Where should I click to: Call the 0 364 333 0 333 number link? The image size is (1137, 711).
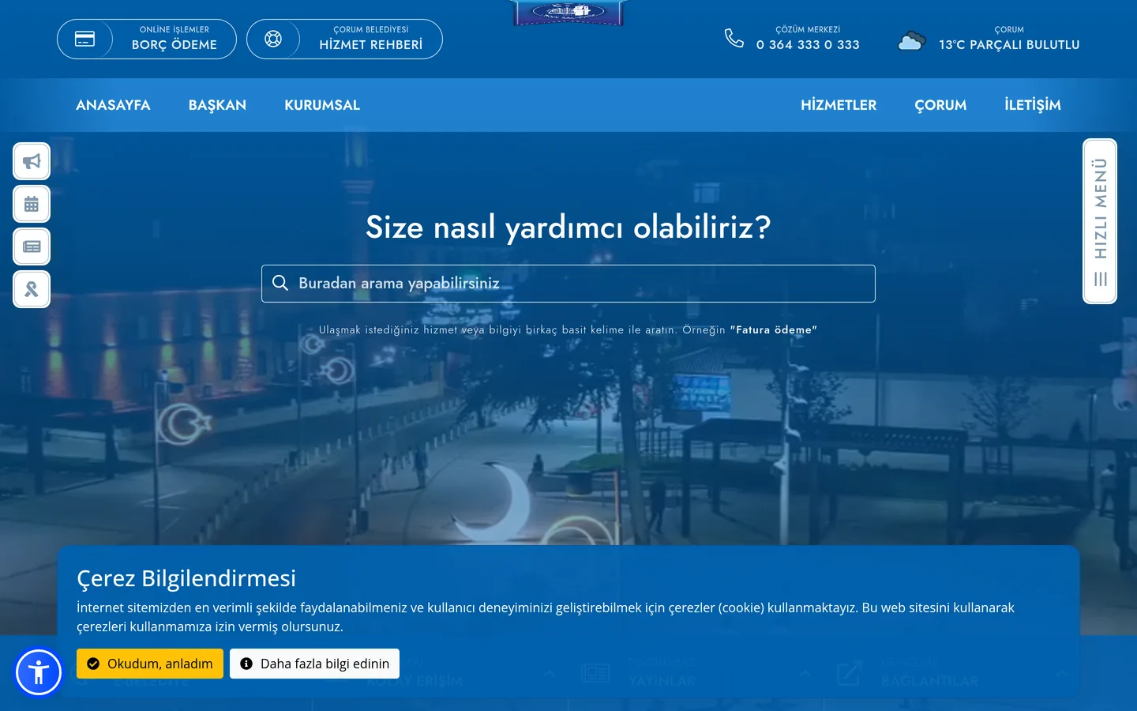pyautogui.click(x=808, y=45)
